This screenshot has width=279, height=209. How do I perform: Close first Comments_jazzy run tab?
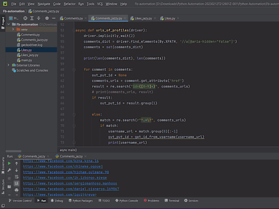pyautogui.click(x=48, y=156)
